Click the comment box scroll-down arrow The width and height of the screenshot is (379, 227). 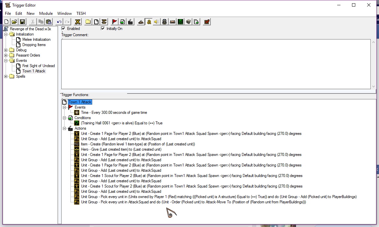click(373, 87)
